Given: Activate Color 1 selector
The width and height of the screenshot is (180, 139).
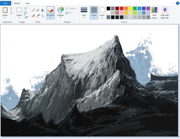Looking at the screenshot, I should 94,13.
